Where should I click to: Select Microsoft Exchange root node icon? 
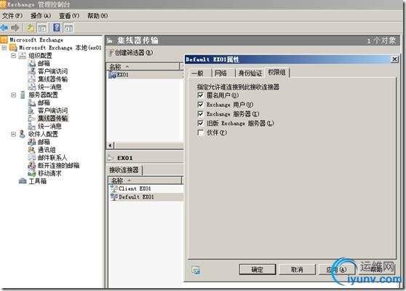click(x=4, y=39)
